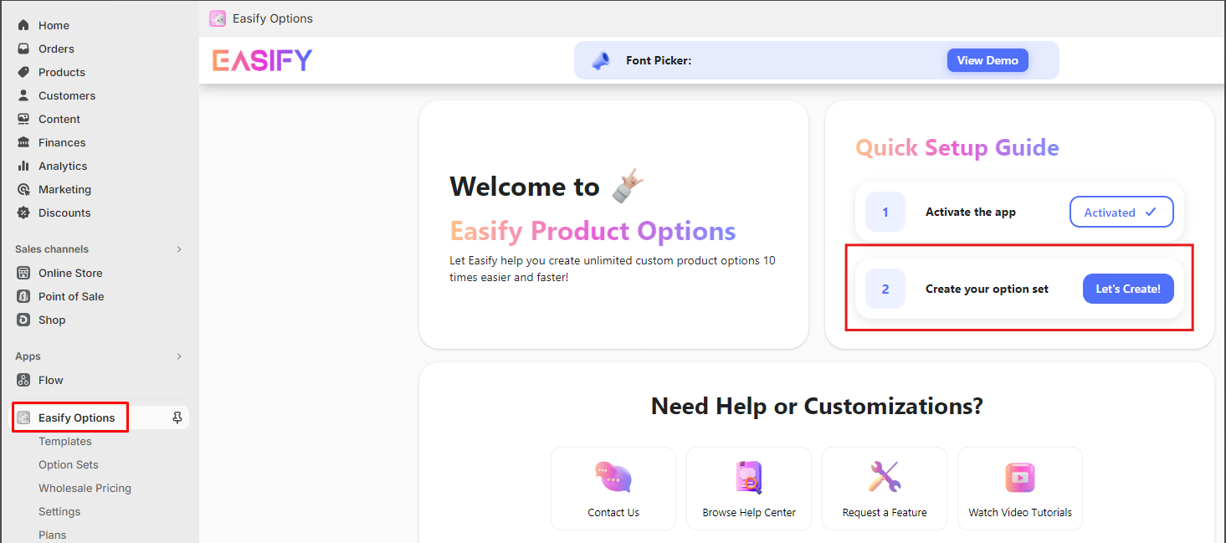Toggle the pin next to Easify Options
The width and height of the screenshot is (1226, 543).
coord(176,417)
